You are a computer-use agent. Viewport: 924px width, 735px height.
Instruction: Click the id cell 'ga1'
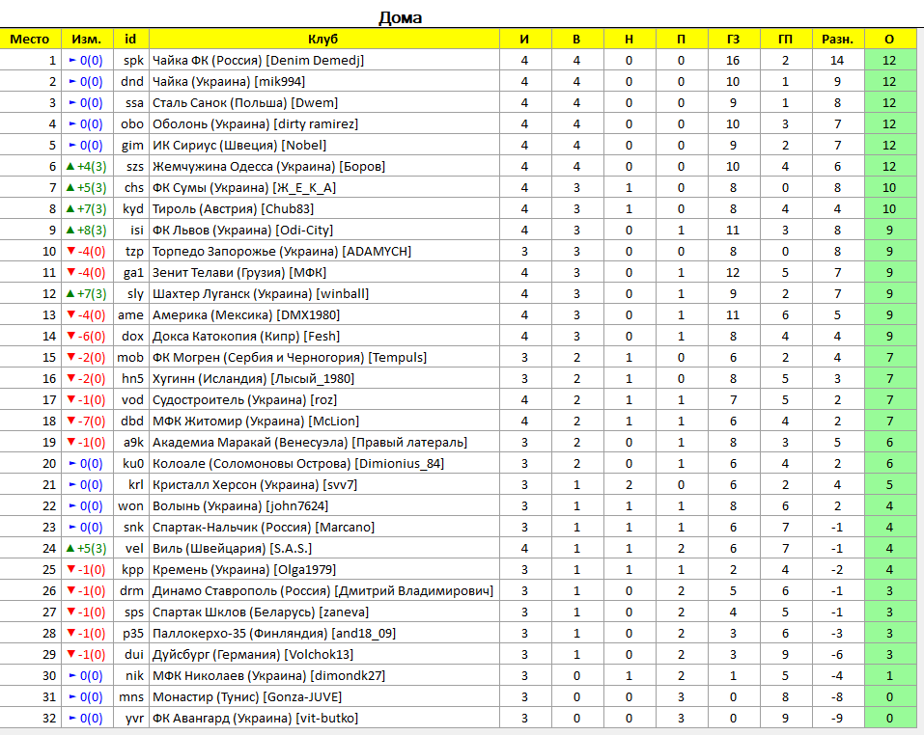point(133,272)
